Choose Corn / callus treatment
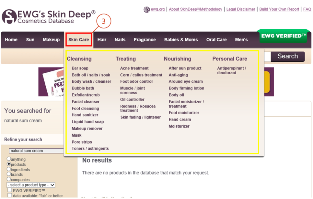The image size is (313, 199). coord(141,75)
